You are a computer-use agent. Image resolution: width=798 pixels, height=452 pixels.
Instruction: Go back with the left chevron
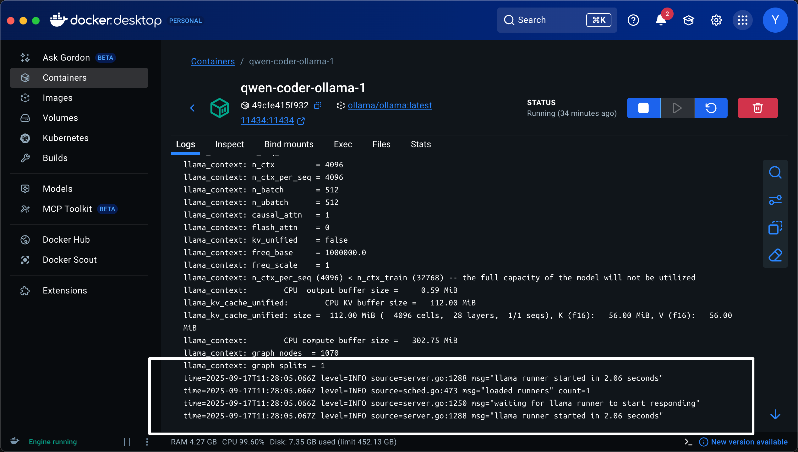[x=193, y=108]
